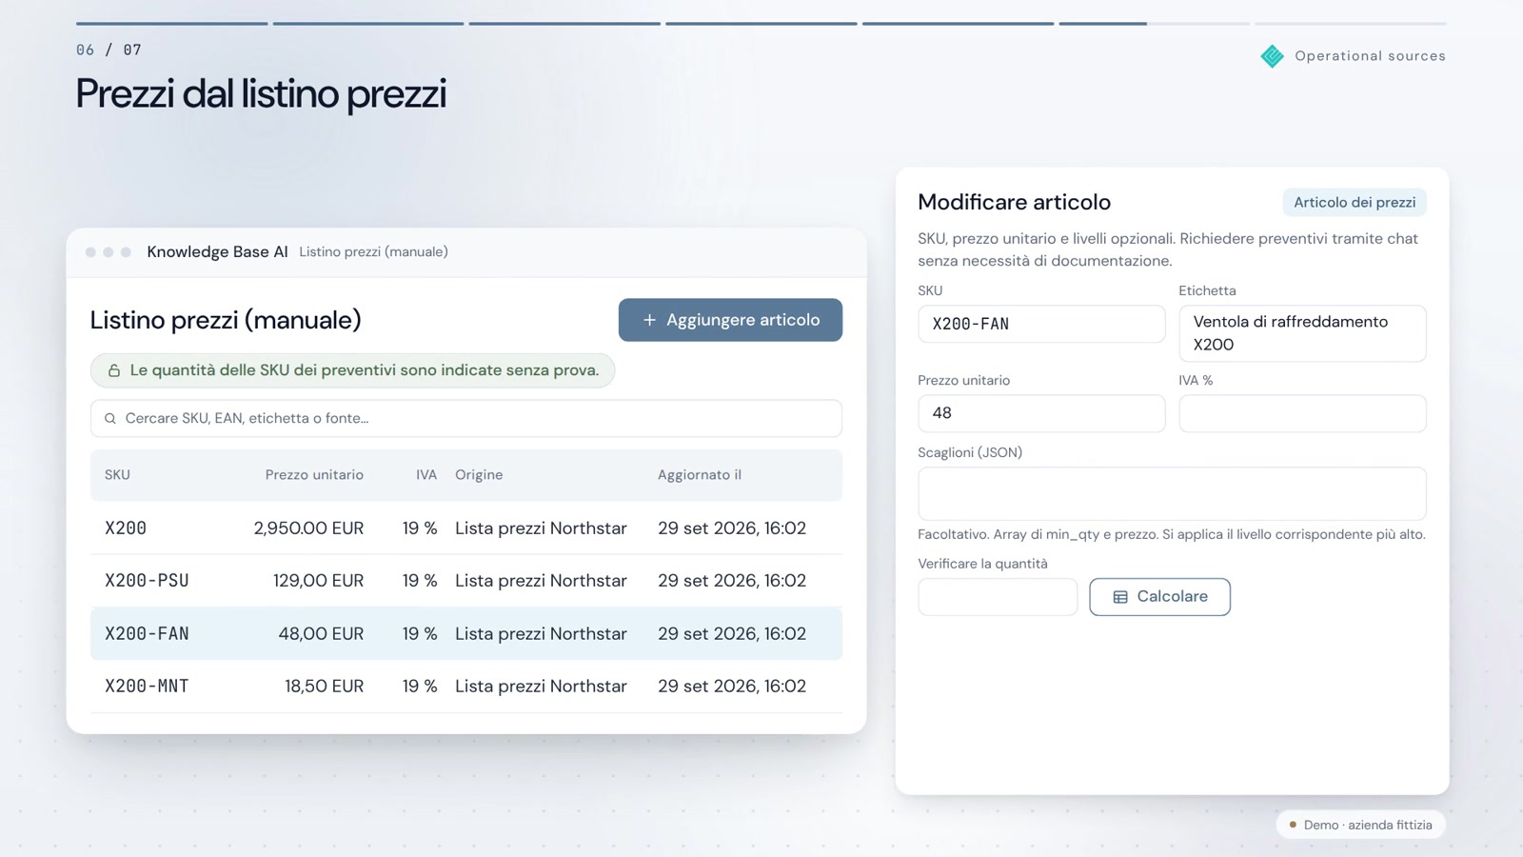Click the SKU field containing X200-FAN
The width and height of the screenshot is (1523, 857).
[1041, 324]
